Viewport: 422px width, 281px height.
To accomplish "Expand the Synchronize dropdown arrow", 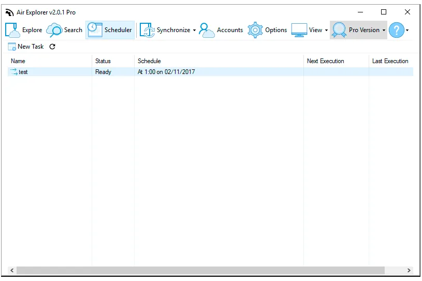I will coord(194,30).
